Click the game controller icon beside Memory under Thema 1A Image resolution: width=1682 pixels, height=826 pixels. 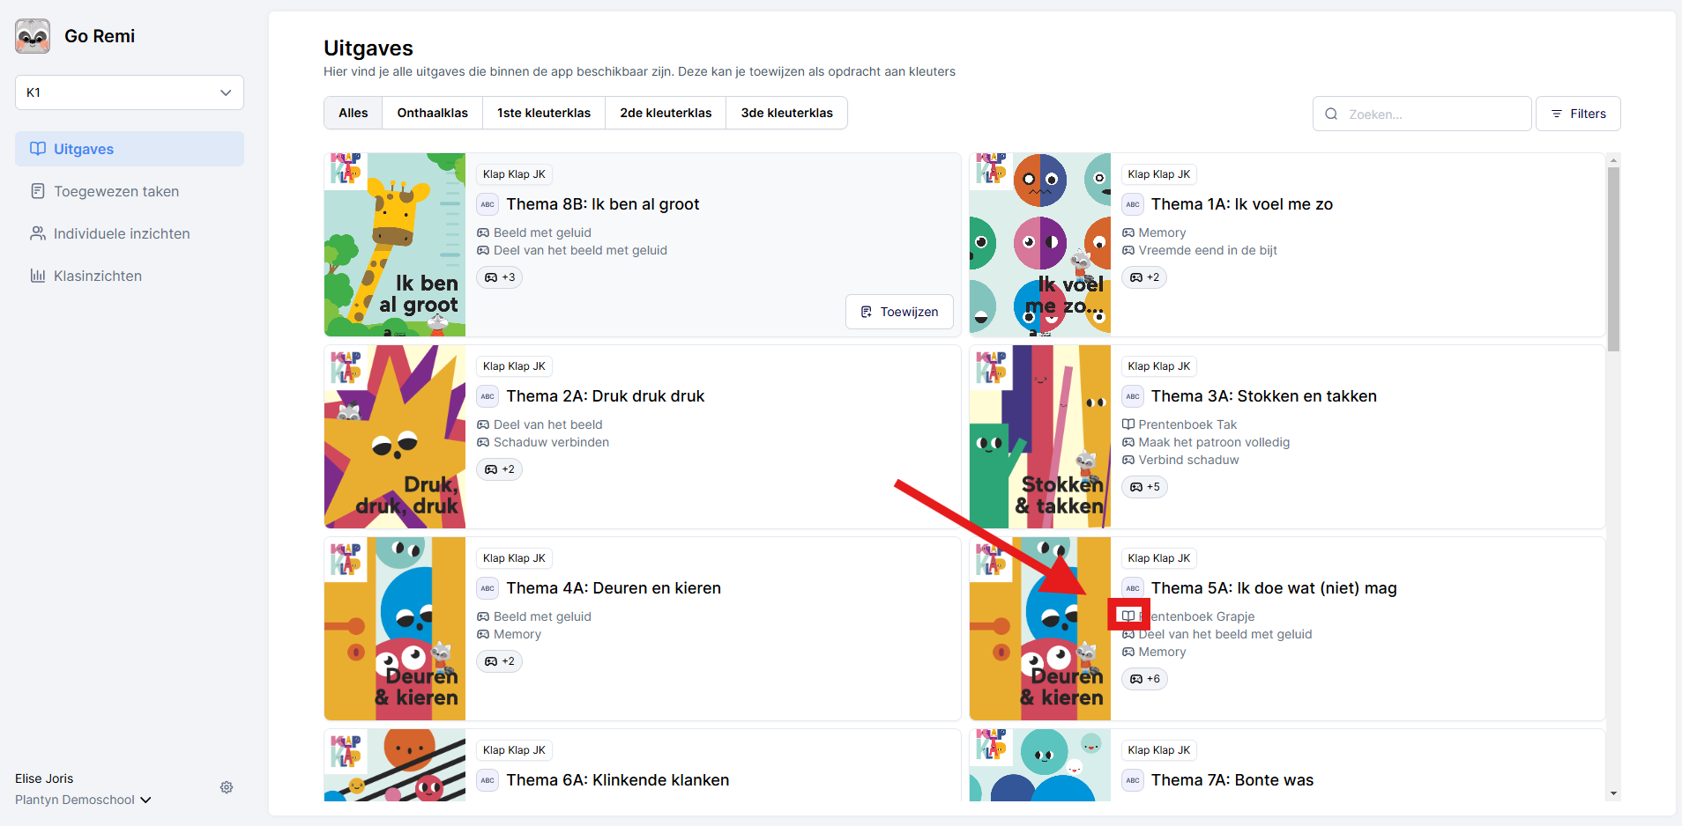tap(1129, 232)
